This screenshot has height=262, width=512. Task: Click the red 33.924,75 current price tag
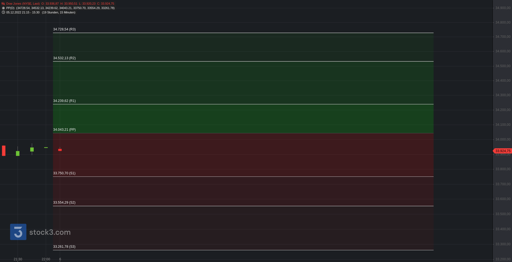click(x=502, y=151)
